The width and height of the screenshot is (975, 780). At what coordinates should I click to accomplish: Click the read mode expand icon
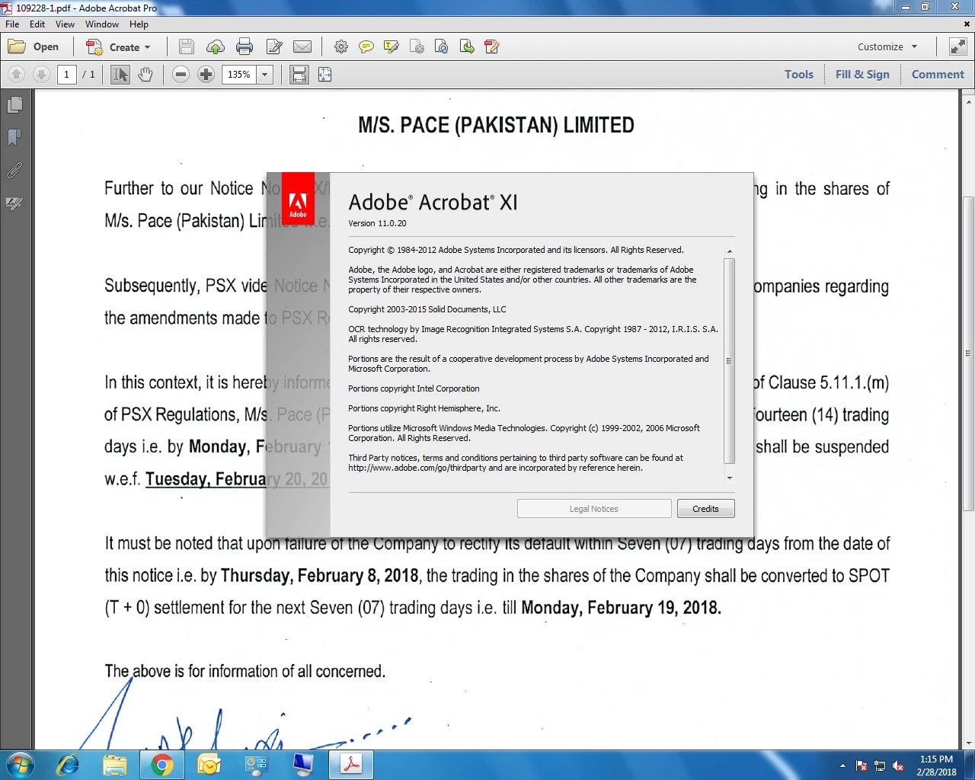[x=957, y=46]
